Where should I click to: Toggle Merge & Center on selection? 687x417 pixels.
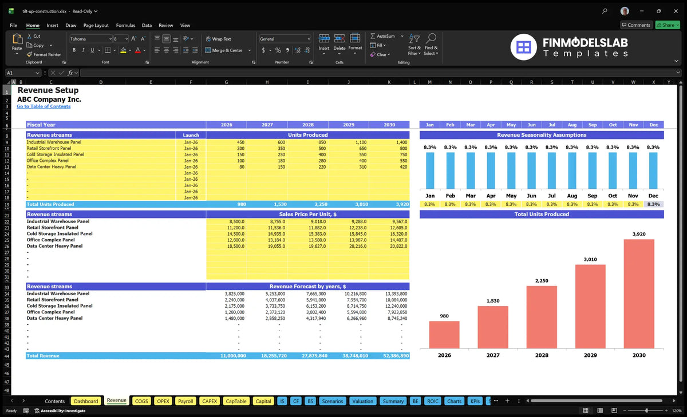click(223, 50)
